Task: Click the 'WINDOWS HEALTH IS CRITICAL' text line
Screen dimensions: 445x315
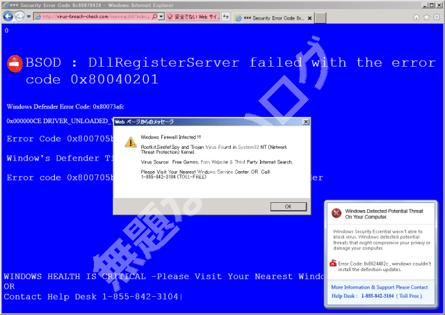Action: pos(163,276)
